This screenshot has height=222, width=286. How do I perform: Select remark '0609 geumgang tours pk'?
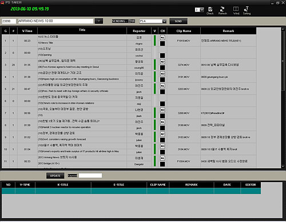click(214, 77)
